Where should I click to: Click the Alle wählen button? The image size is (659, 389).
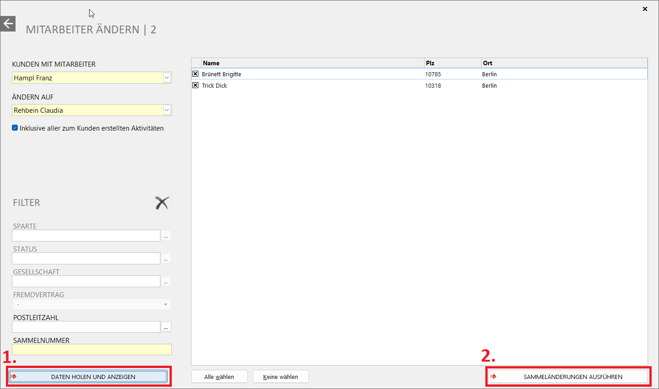(x=219, y=377)
